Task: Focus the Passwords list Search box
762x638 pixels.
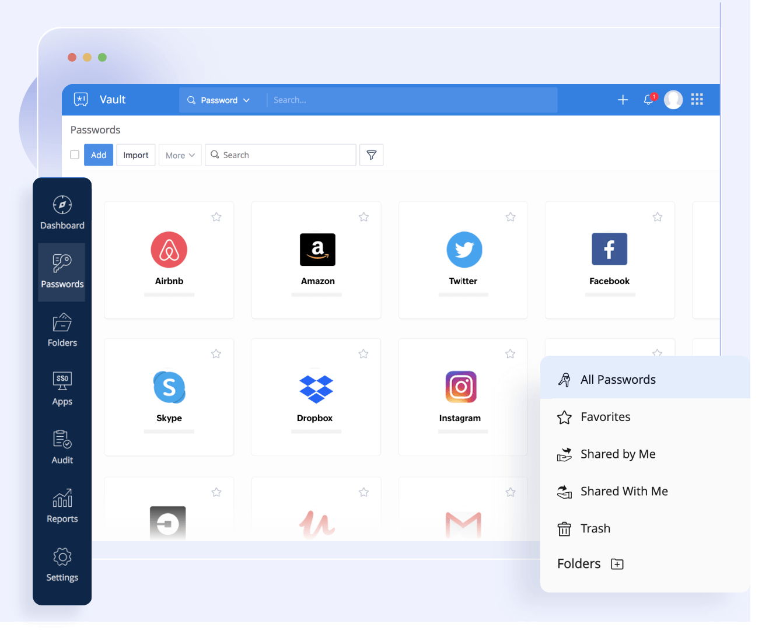Action: (281, 155)
